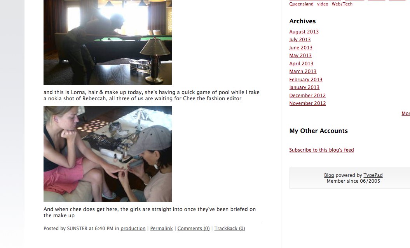
Task: Open the post Permalink
Action: [161, 229]
